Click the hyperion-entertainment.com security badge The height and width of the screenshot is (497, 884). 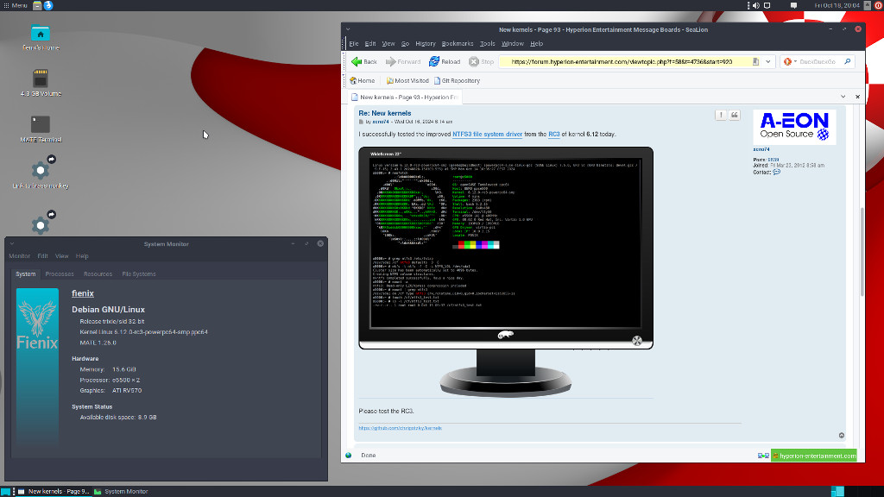coord(813,456)
